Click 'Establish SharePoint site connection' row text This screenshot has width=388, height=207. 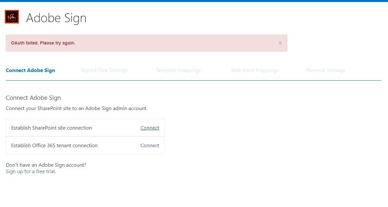tap(51, 128)
